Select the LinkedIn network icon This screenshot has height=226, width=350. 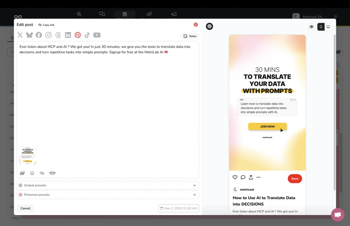coord(68,35)
